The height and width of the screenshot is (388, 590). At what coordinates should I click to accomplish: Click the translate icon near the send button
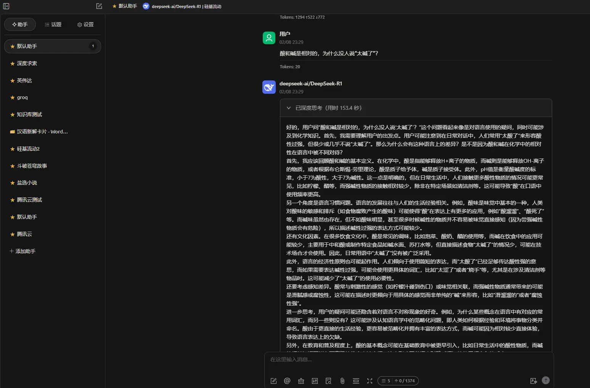[x=534, y=381]
